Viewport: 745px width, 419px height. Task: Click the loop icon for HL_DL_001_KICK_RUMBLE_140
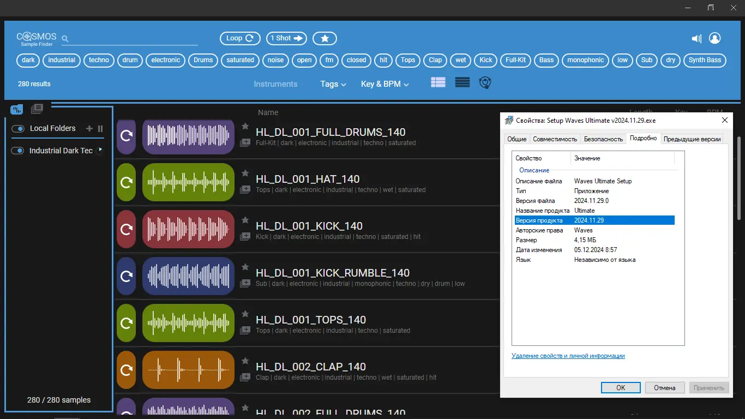point(127,276)
